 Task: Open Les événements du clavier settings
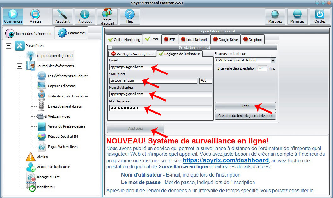68,76
